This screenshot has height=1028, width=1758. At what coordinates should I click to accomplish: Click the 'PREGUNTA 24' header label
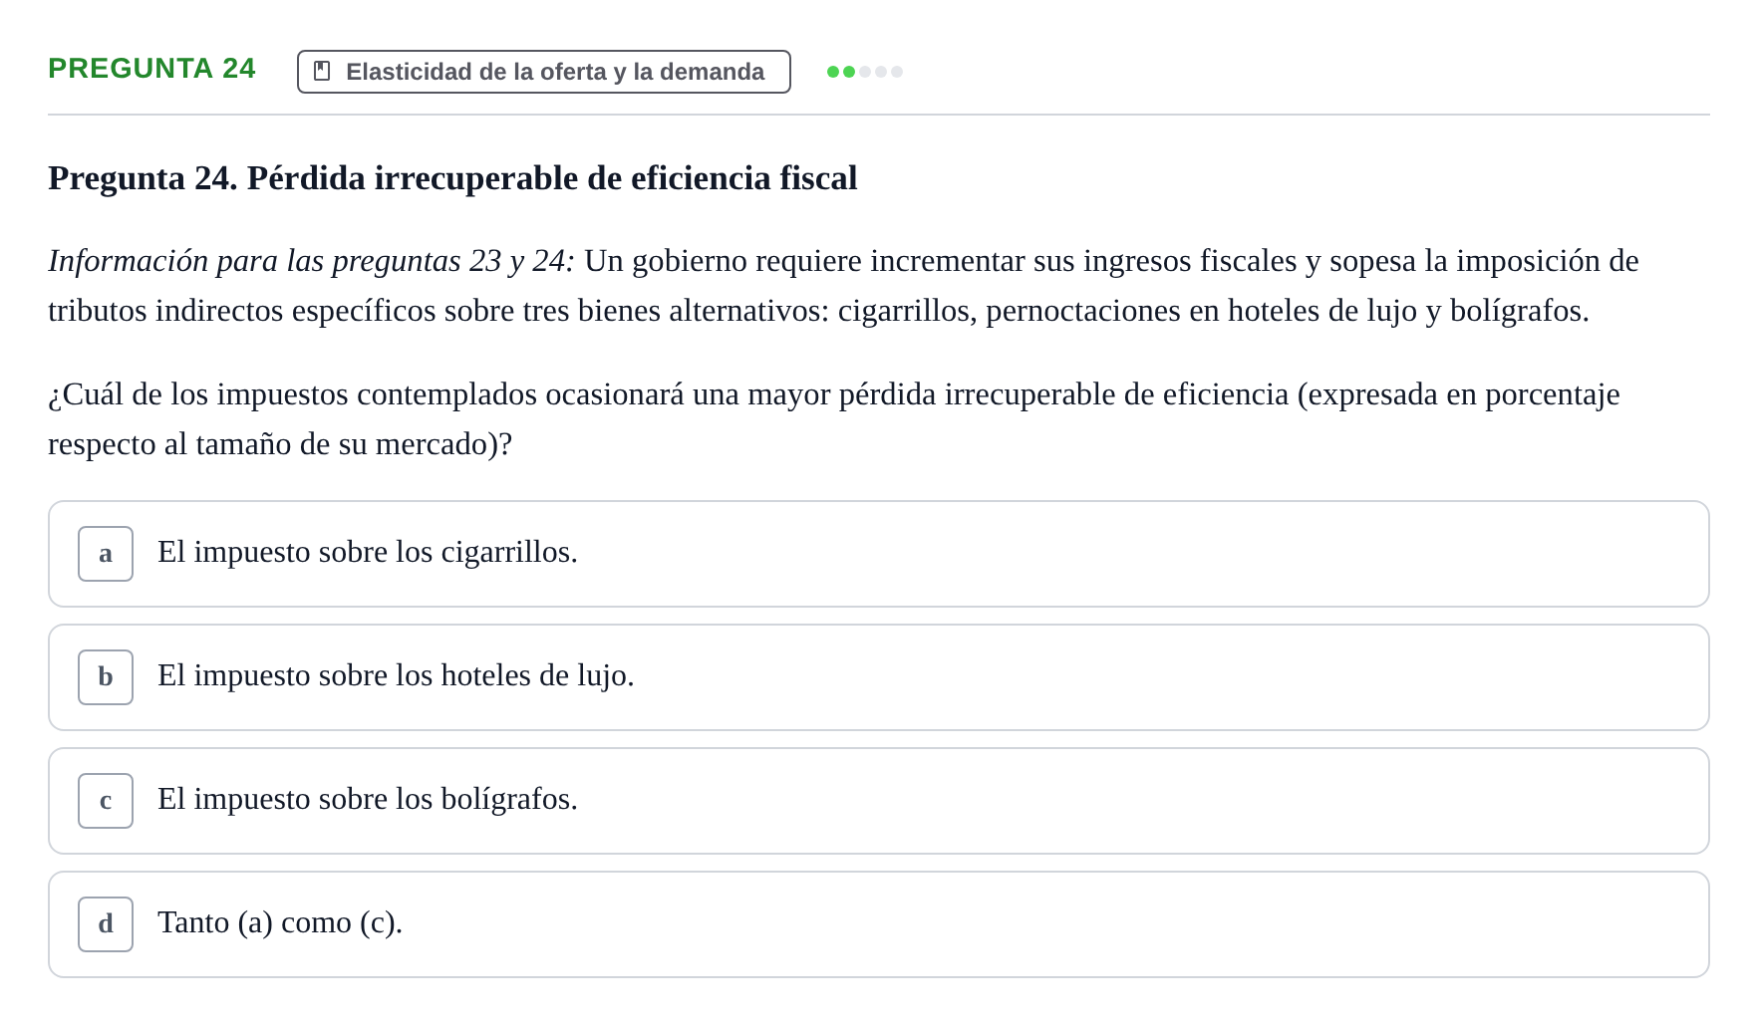151,69
